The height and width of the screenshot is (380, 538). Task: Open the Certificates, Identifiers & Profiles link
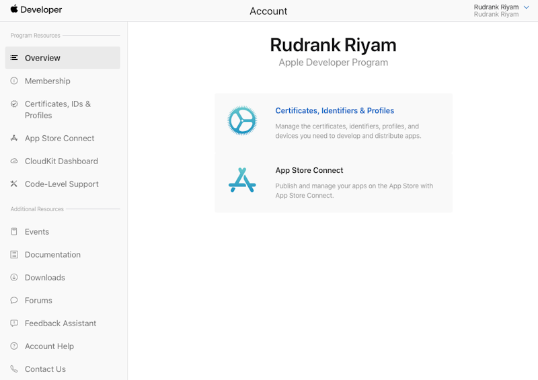(334, 111)
